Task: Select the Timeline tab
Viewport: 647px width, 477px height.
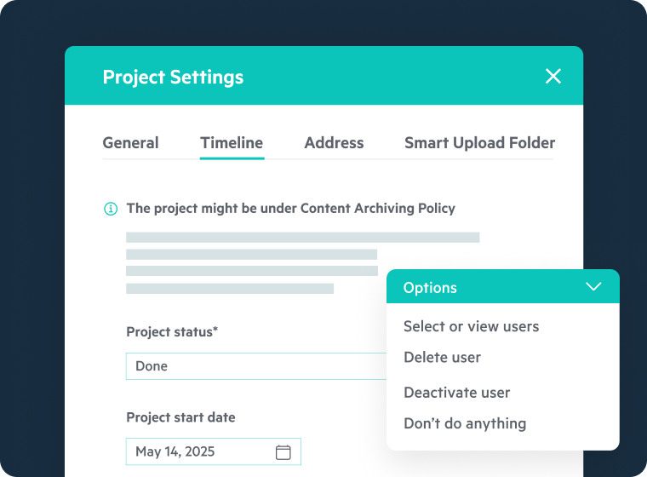Action: pos(232,143)
